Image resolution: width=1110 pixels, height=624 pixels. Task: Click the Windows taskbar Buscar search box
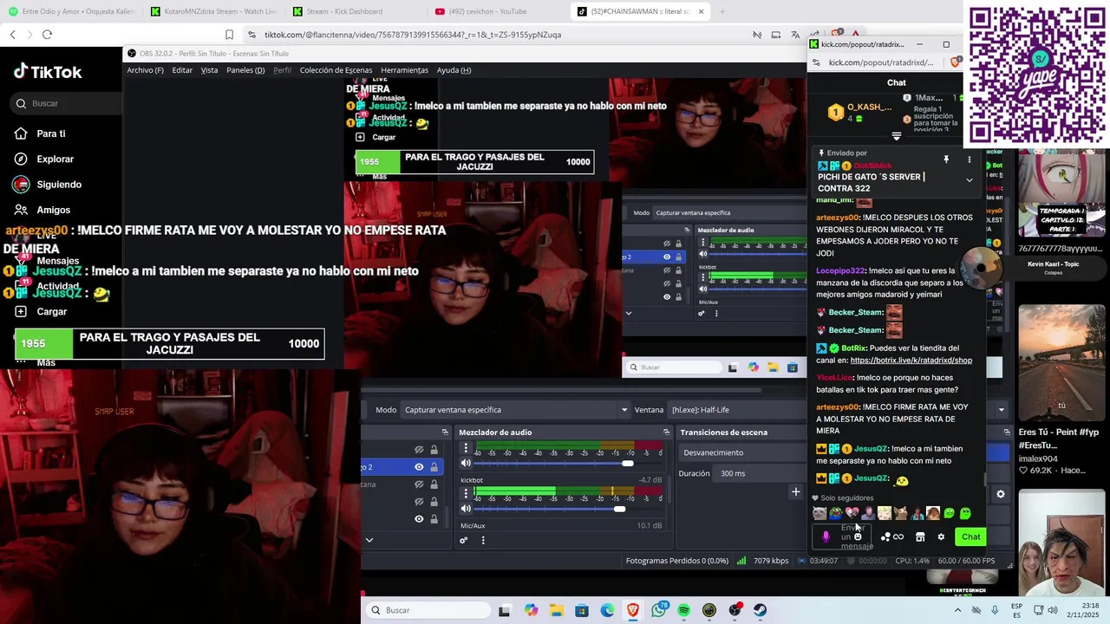(427, 610)
